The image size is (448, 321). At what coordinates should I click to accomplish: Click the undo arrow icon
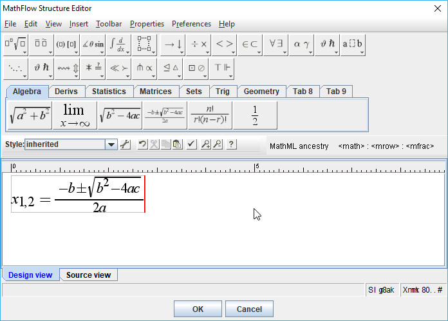pos(142,144)
